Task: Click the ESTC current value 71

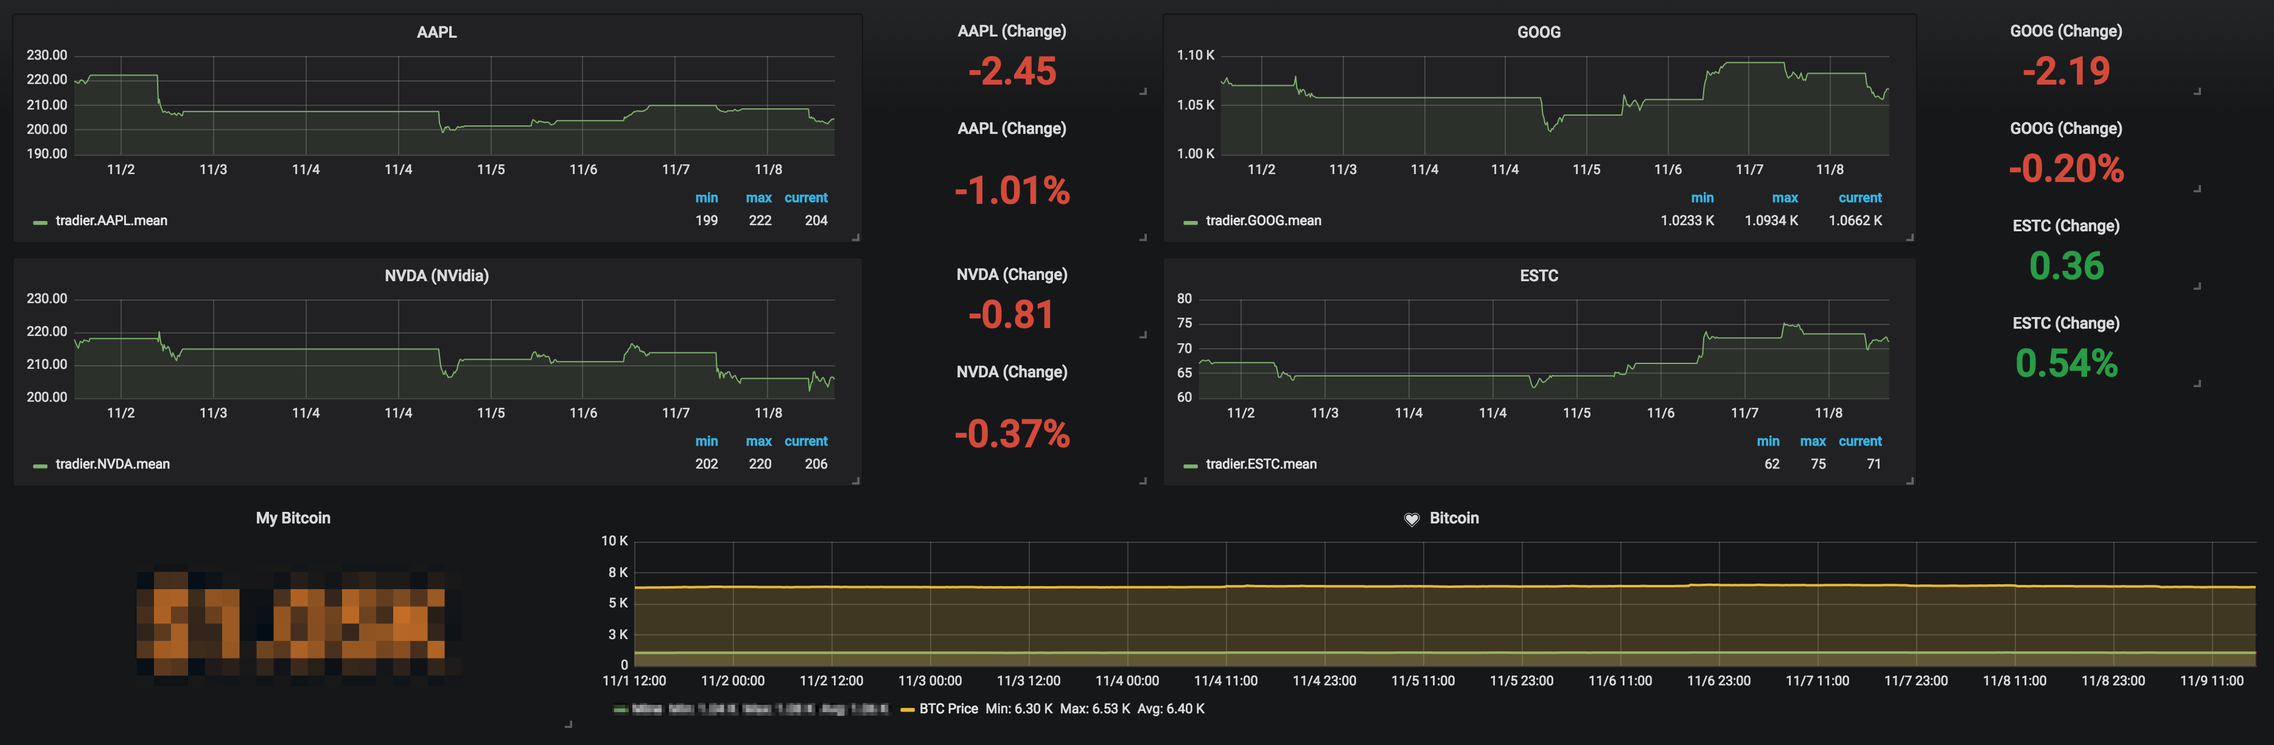Action: [1873, 464]
